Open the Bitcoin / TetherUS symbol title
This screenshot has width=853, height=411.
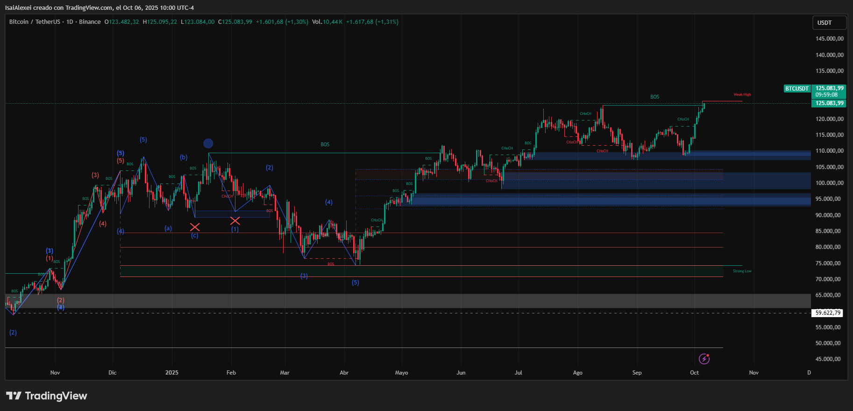click(35, 22)
